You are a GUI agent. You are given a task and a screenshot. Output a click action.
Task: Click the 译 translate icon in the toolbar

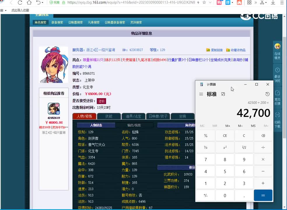pyautogui.click(x=228, y=3)
